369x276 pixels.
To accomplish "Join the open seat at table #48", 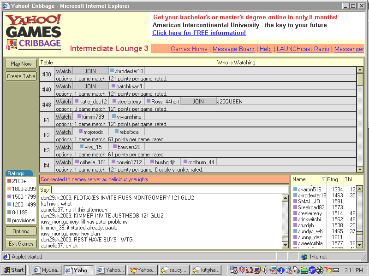I will click(198, 101).
